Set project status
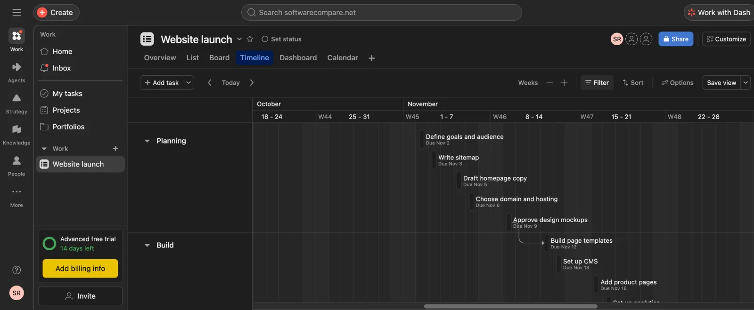 click(281, 39)
